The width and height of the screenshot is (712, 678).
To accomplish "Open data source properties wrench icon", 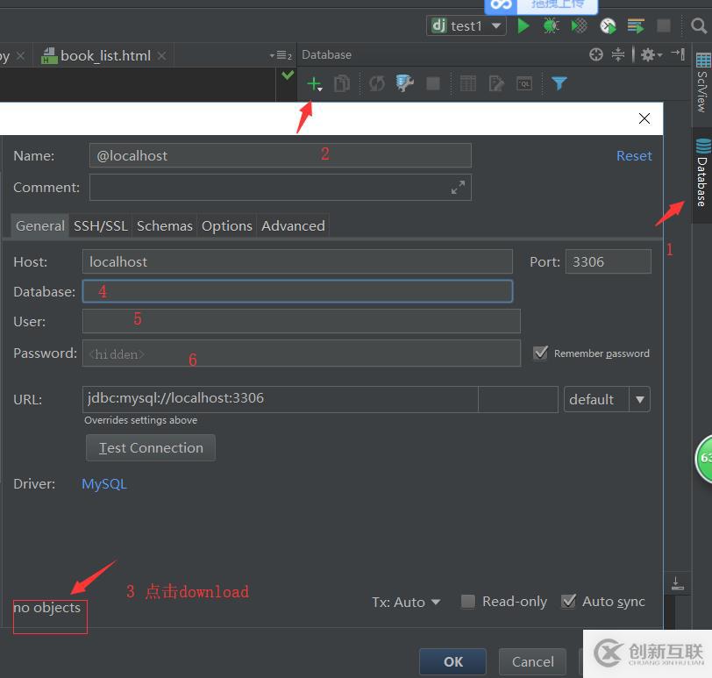I will click(x=404, y=83).
